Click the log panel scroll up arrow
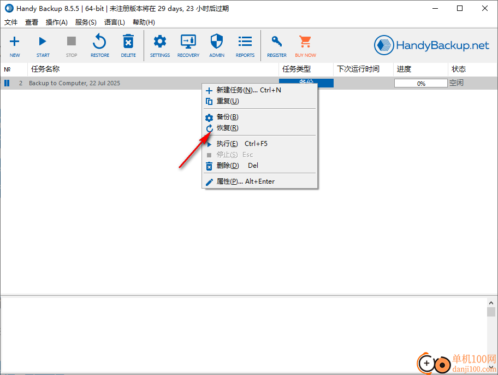 491,303
